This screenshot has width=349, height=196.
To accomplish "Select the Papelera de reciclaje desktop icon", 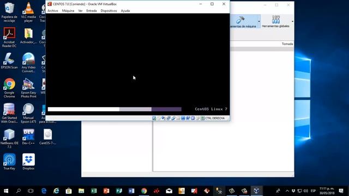I will tap(9, 12).
